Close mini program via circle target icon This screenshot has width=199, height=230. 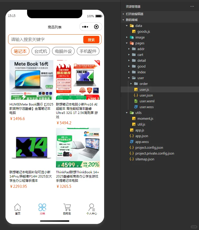[x=96, y=27]
